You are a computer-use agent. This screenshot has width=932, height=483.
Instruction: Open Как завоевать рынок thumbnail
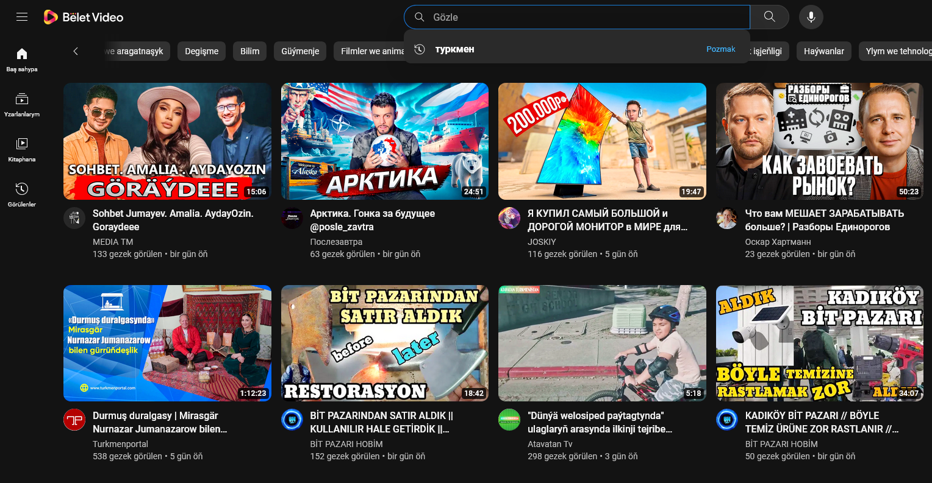click(820, 141)
